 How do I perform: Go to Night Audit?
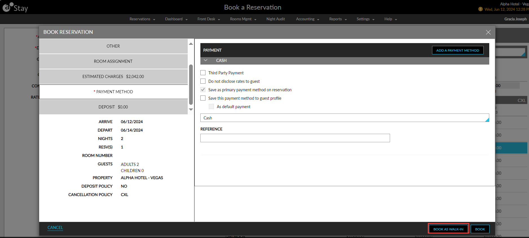(276, 19)
